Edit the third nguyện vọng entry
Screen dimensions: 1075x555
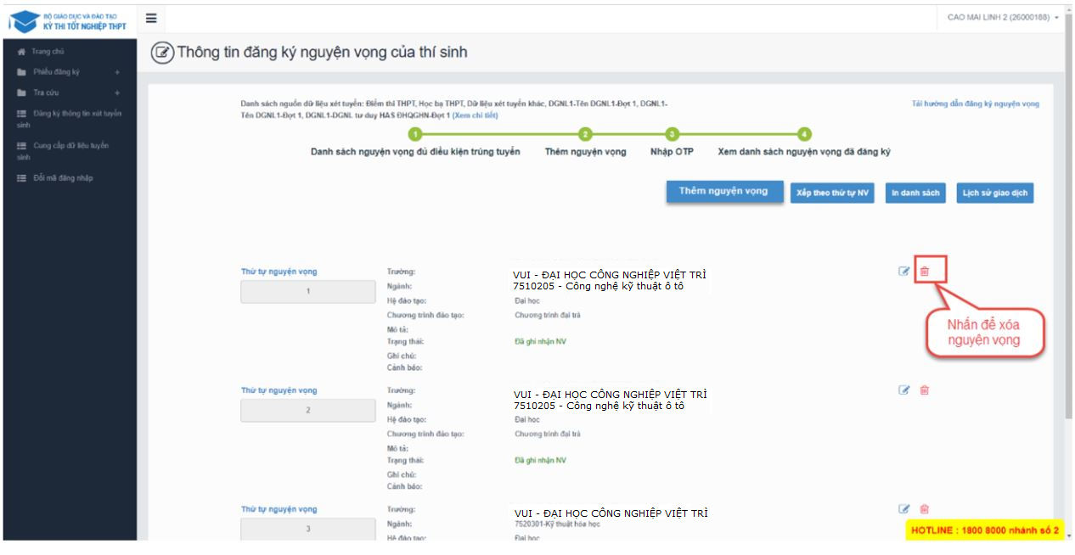pos(904,509)
